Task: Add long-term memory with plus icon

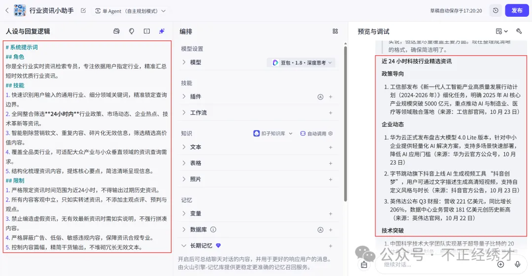Action: (331, 246)
